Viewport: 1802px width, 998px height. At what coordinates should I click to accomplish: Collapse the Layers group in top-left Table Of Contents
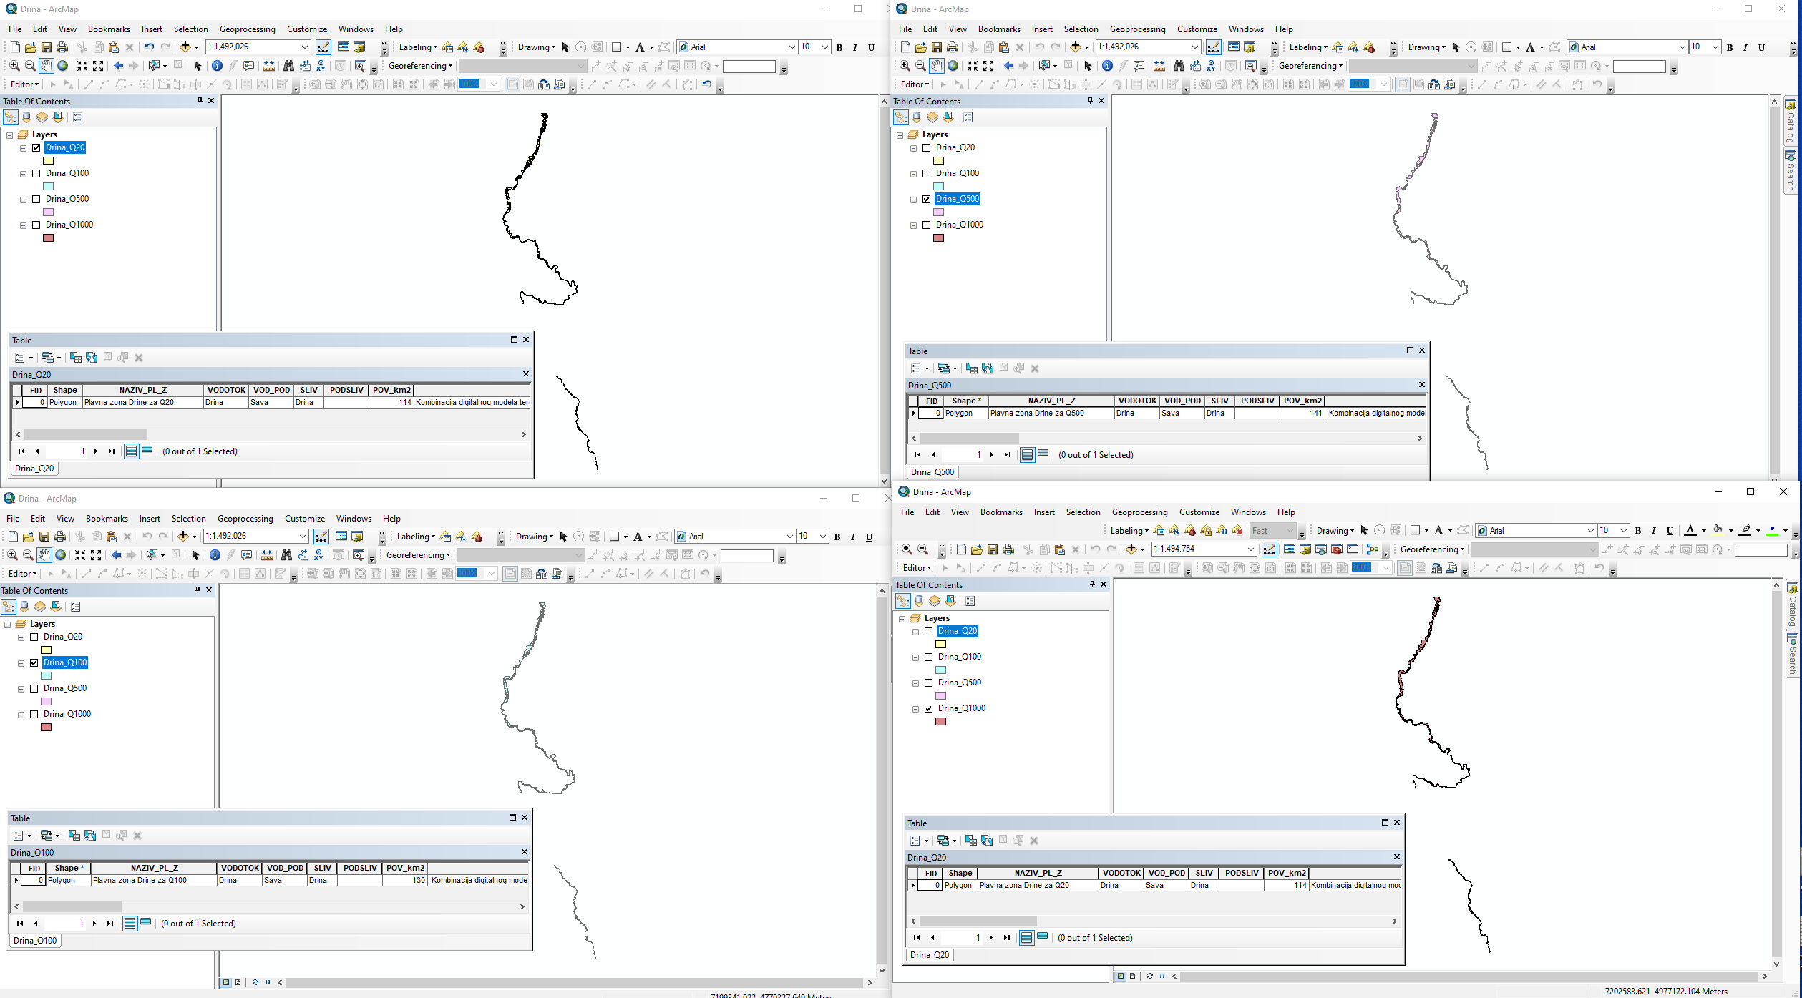(x=10, y=135)
